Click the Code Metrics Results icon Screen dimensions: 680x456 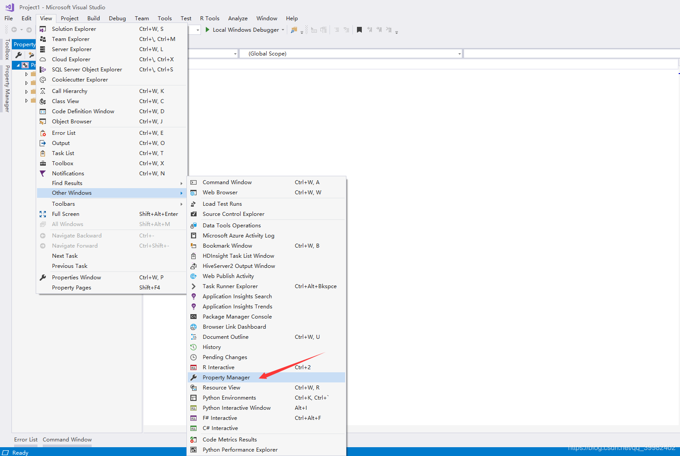pyautogui.click(x=193, y=440)
